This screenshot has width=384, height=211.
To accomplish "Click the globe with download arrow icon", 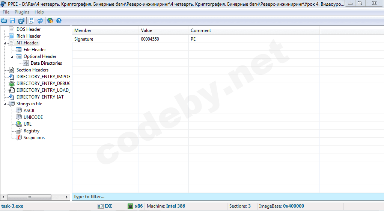I will [x=50, y=21].
